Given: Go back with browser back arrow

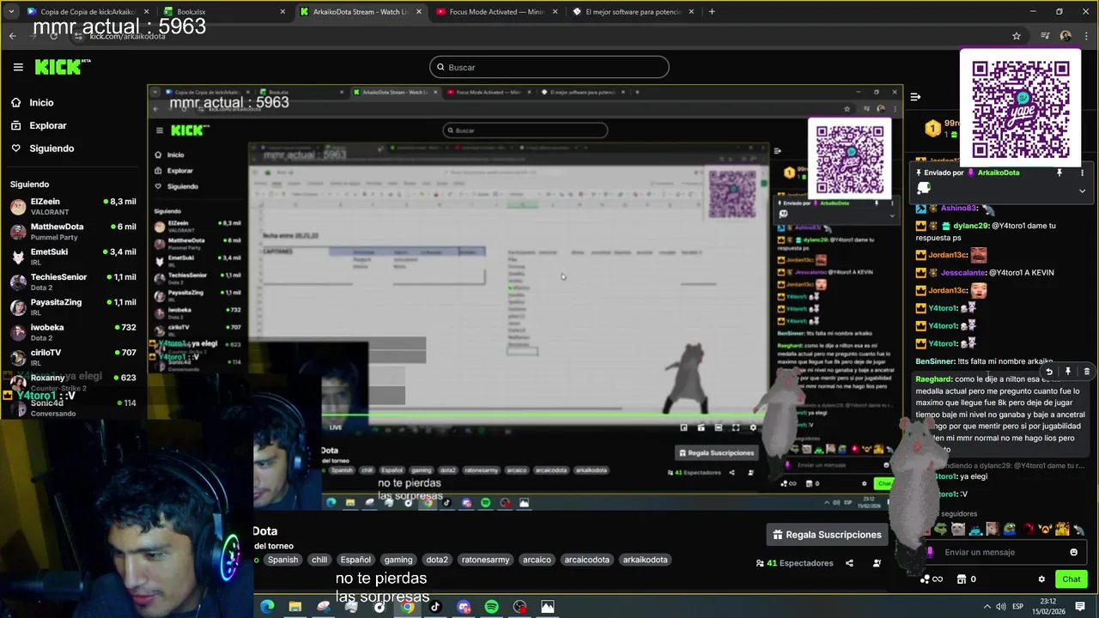Looking at the screenshot, I should (12, 36).
